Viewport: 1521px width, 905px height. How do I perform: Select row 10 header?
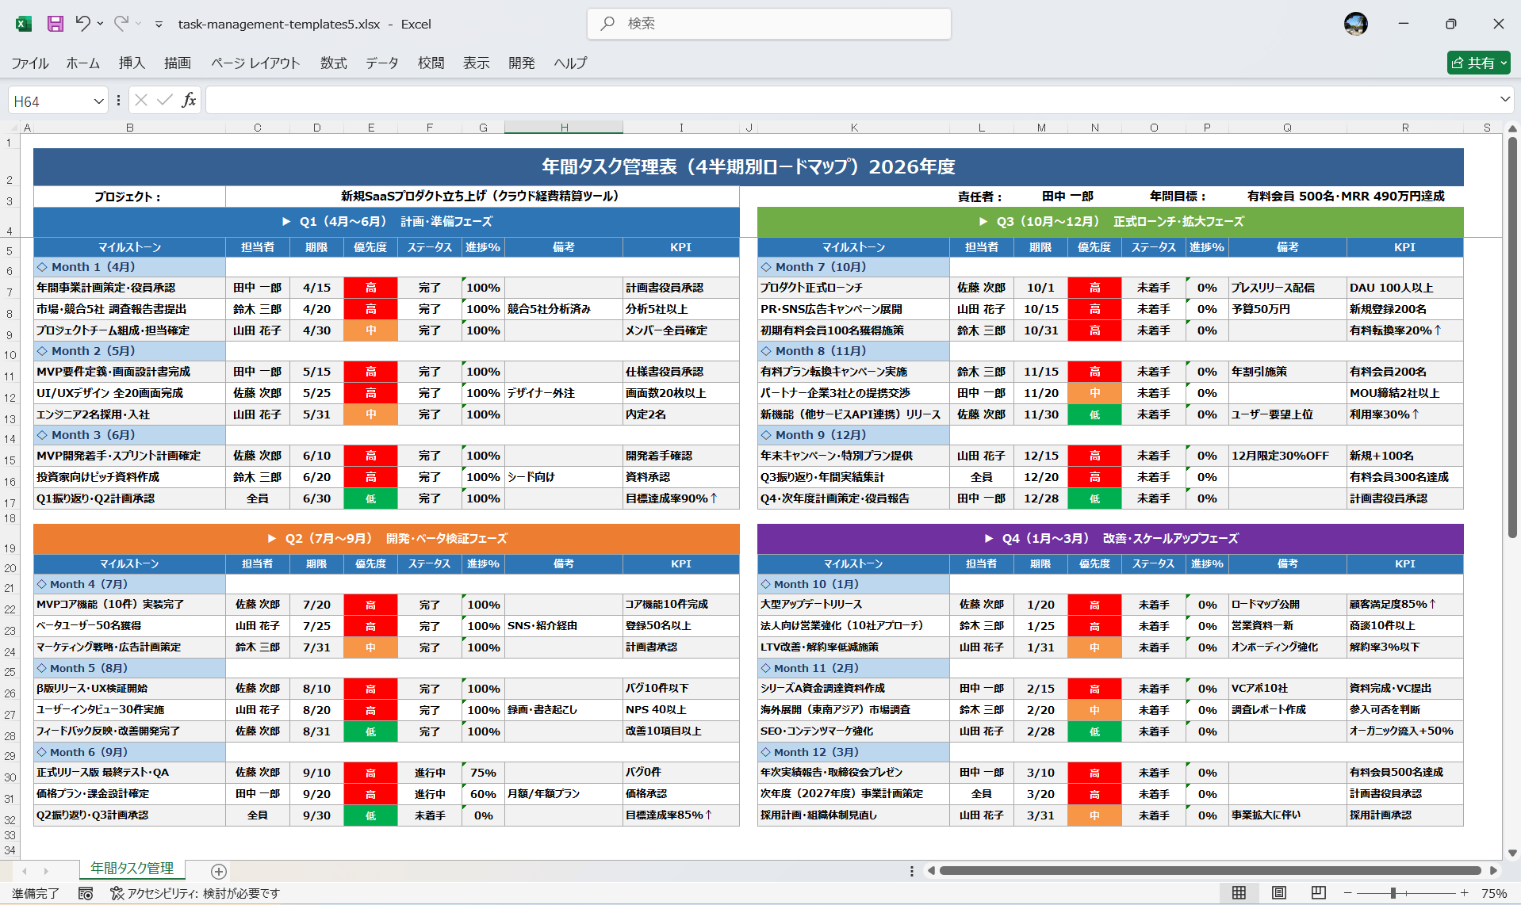tap(10, 354)
